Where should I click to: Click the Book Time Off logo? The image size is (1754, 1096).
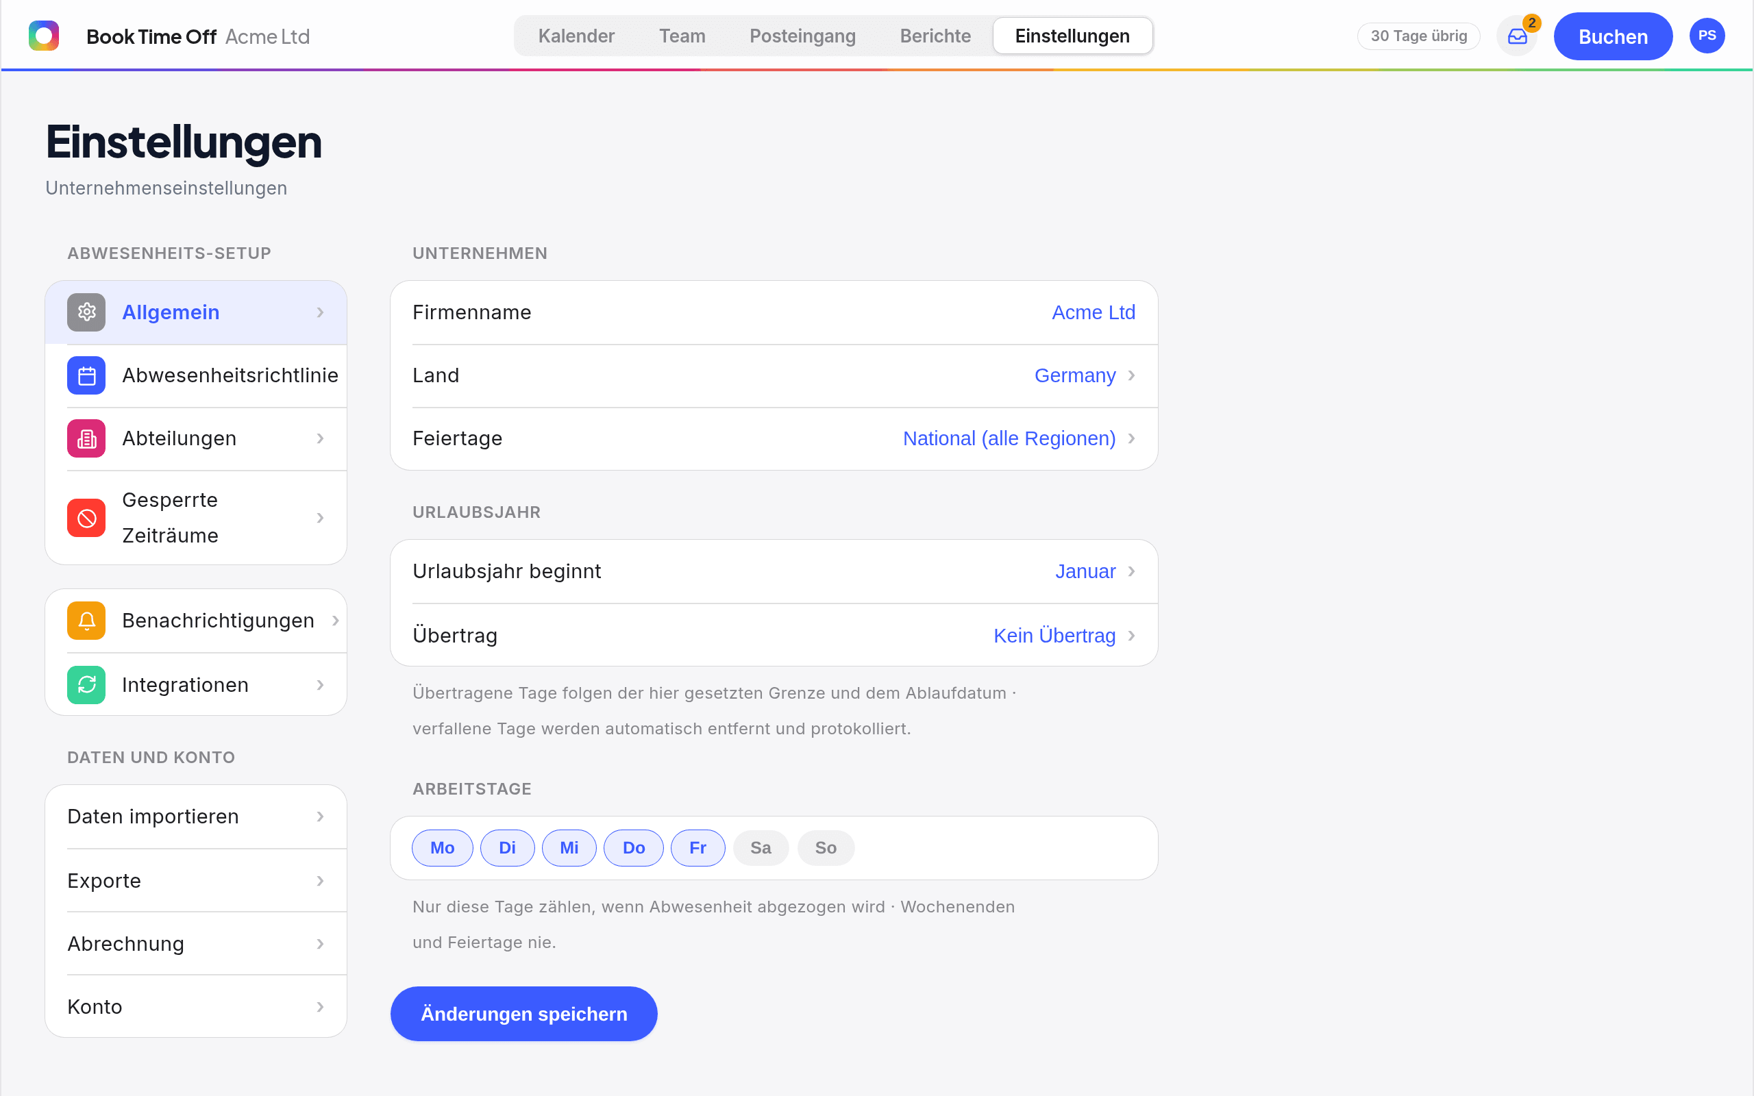point(43,36)
